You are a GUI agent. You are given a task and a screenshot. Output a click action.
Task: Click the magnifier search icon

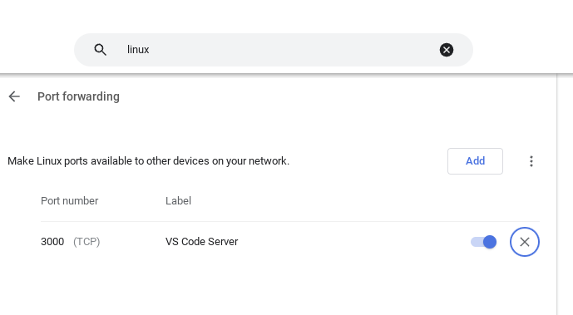[x=100, y=50]
